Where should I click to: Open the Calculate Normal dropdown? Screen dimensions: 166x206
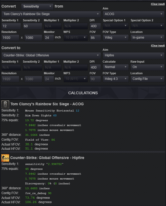[116, 67]
